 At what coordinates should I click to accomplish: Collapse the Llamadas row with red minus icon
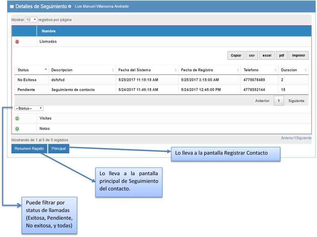17,42
